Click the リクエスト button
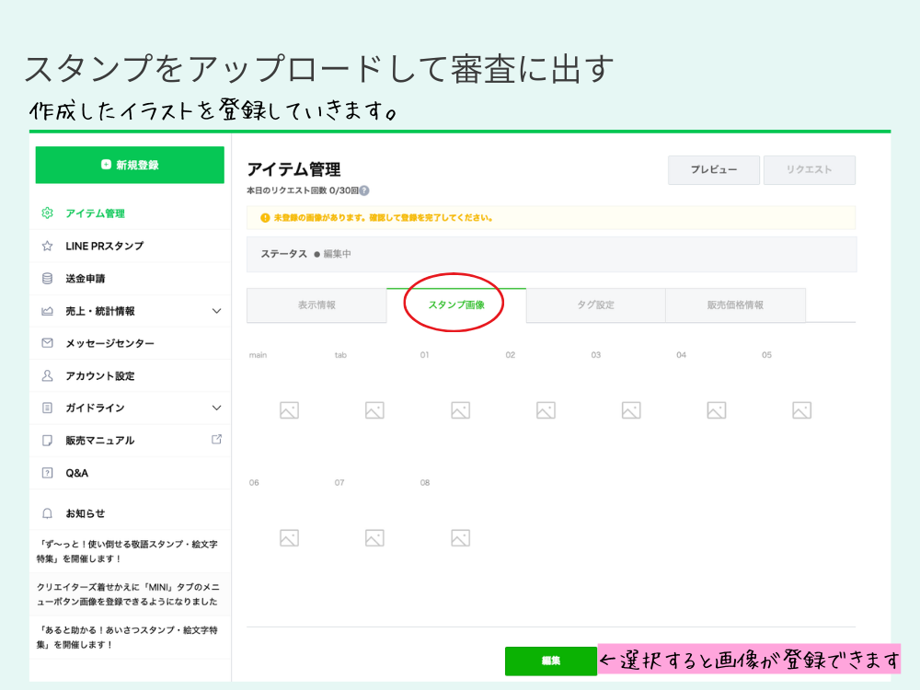920x690 pixels. (809, 169)
